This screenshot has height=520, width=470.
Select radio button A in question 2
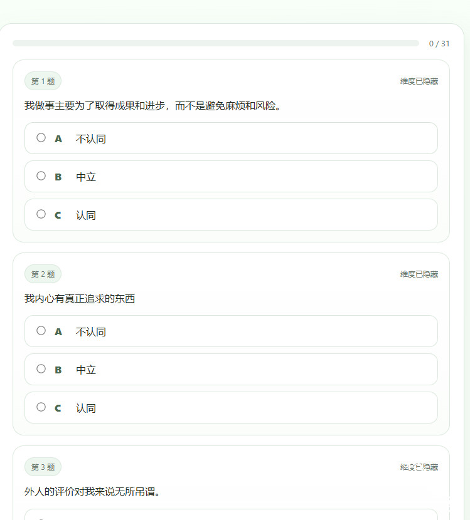coord(41,331)
